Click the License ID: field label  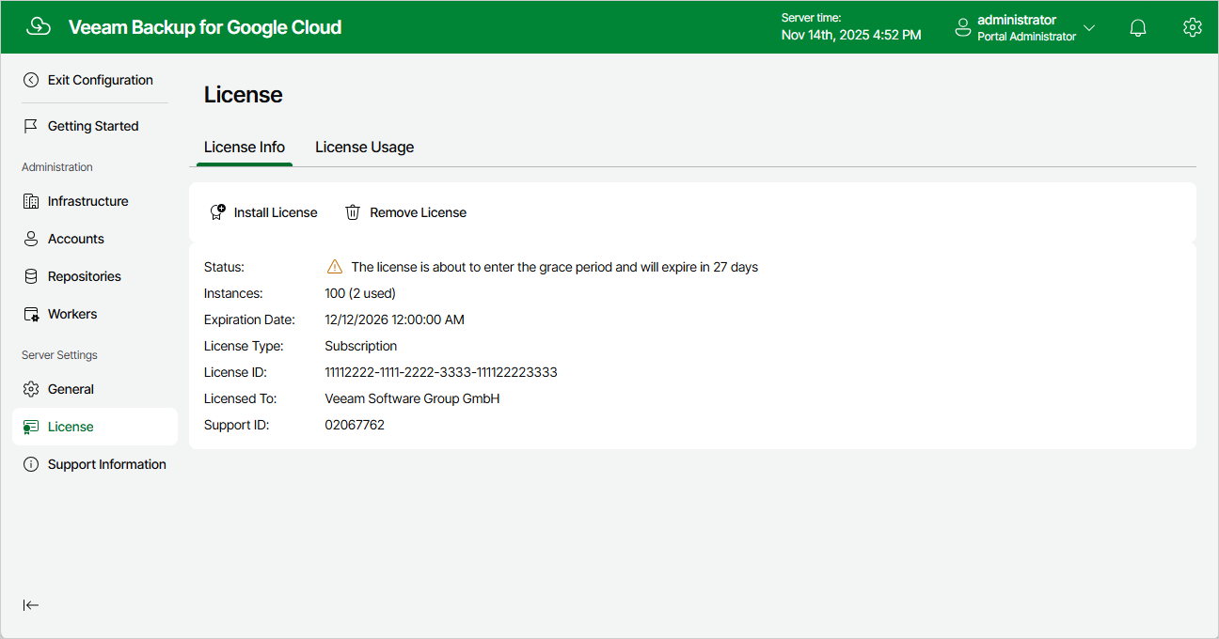point(235,372)
